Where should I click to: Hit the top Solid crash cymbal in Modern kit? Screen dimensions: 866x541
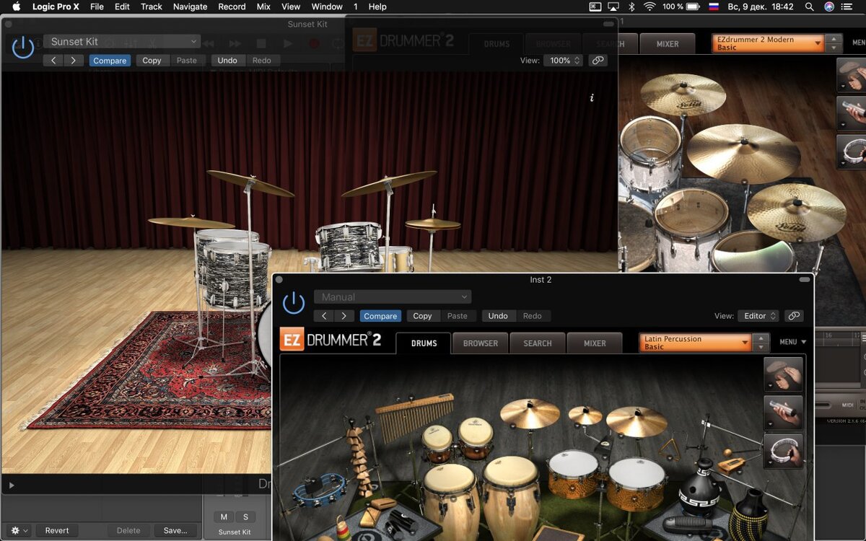[x=683, y=94]
